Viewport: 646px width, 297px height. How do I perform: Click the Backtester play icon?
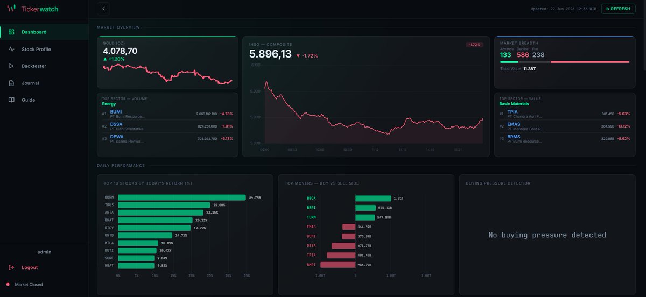(x=11, y=66)
